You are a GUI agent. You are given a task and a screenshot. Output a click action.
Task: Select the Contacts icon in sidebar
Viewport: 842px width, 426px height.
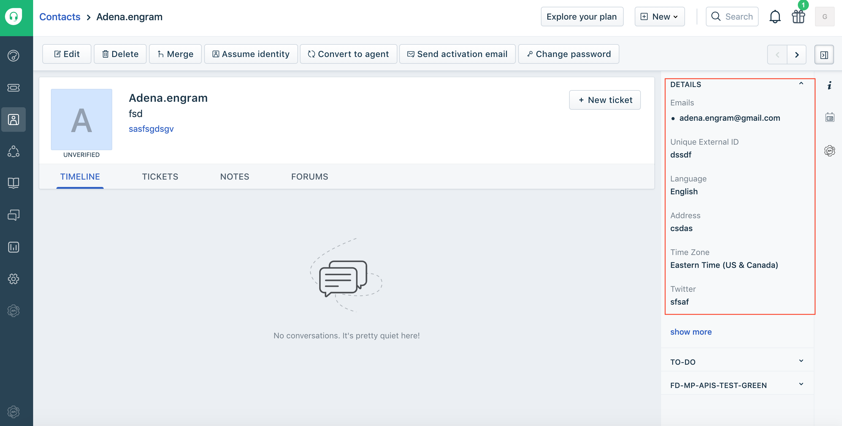pyautogui.click(x=13, y=120)
